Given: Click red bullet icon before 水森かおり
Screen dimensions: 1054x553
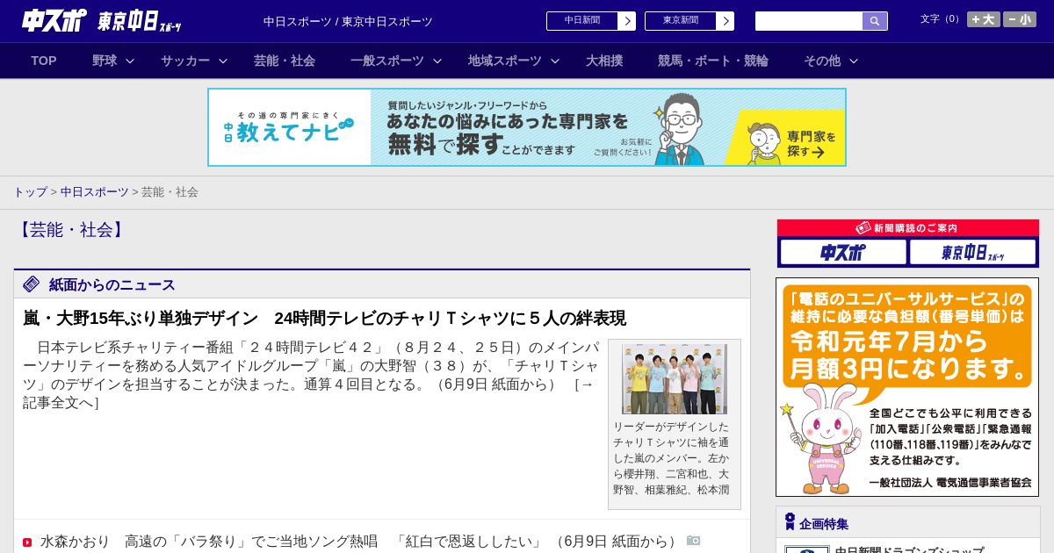Looking at the screenshot, I should click(x=27, y=542).
